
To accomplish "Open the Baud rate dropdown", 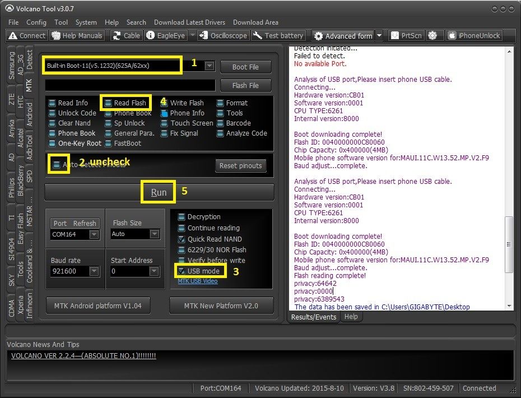I will [x=94, y=271].
